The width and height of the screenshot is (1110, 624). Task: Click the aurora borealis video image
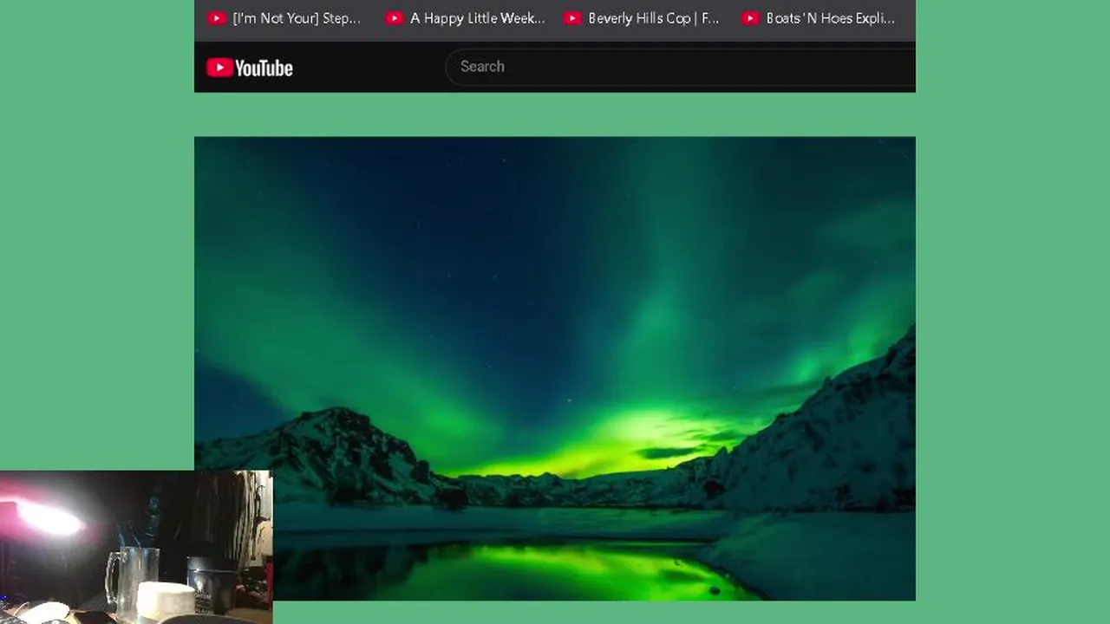click(x=555, y=368)
